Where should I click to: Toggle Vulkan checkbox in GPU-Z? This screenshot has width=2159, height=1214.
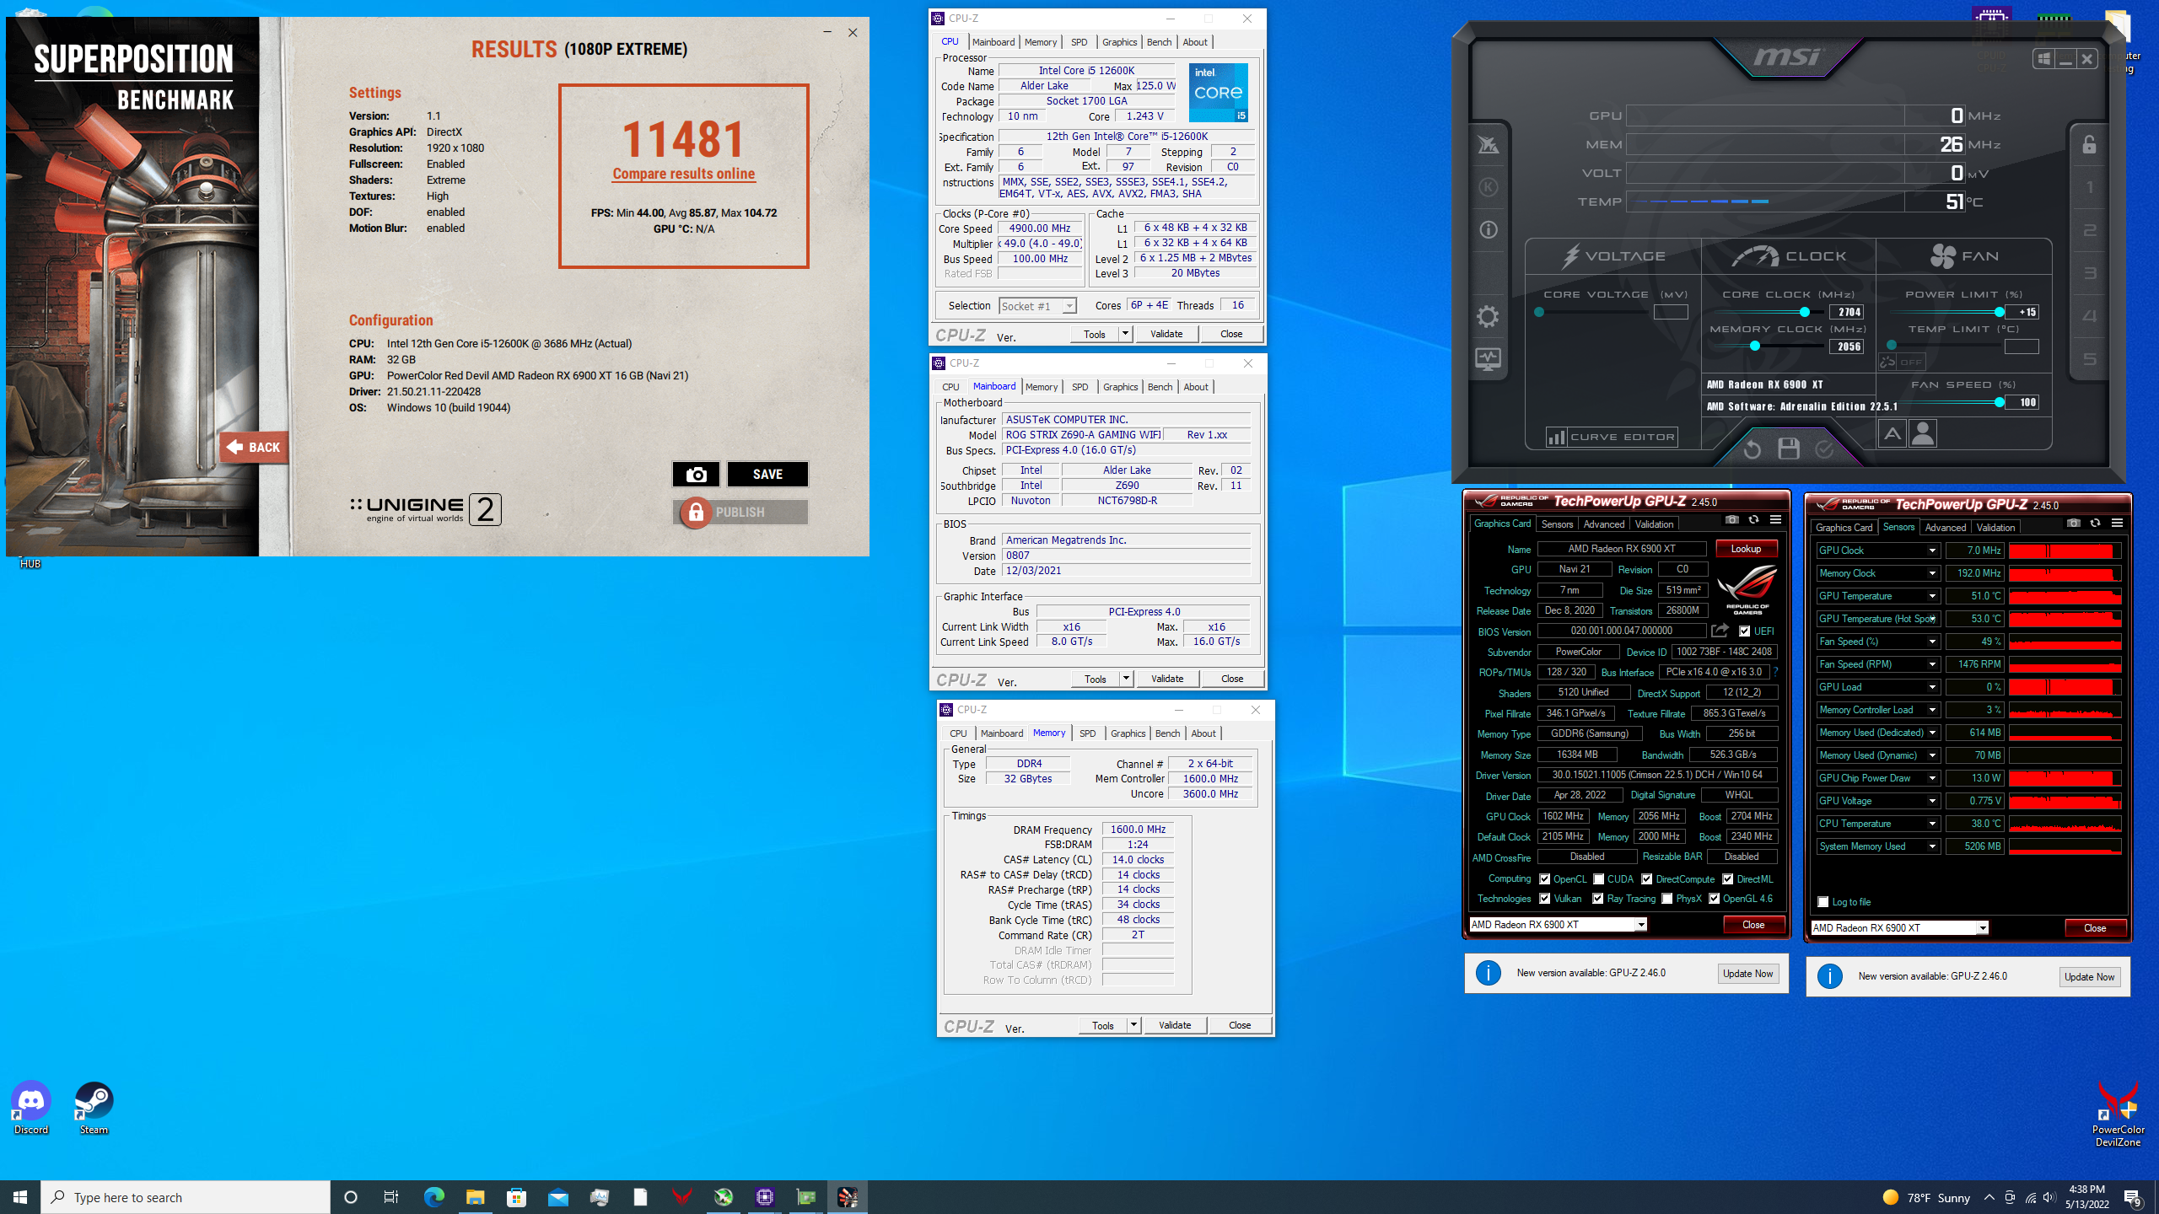coord(1544,899)
